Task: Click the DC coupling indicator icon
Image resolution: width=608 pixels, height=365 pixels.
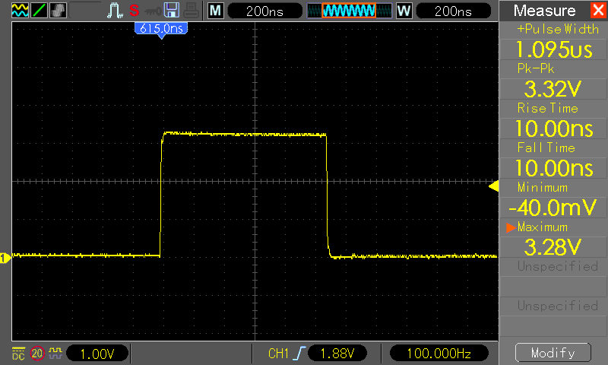Action: click(18, 354)
